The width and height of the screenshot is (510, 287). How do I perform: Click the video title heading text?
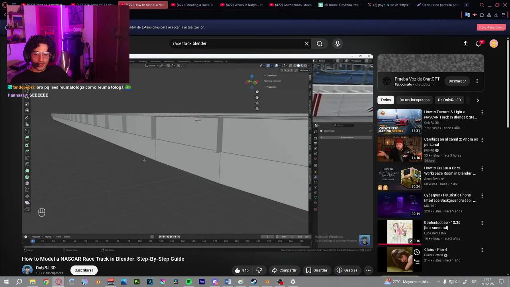[103, 259]
